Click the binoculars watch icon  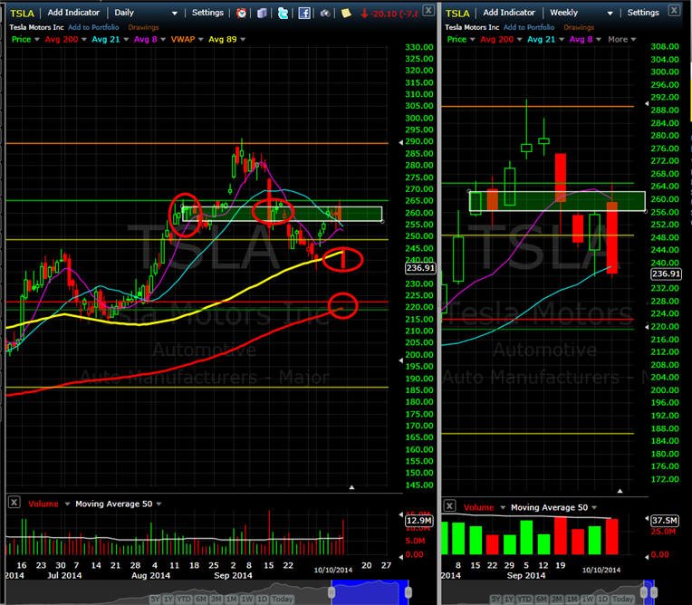coord(325,14)
